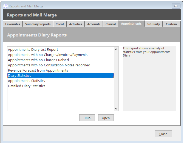184x144 pixels.
Task: Close the Reports and Mail Merge window
Action: pyautogui.click(x=176, y=6)
